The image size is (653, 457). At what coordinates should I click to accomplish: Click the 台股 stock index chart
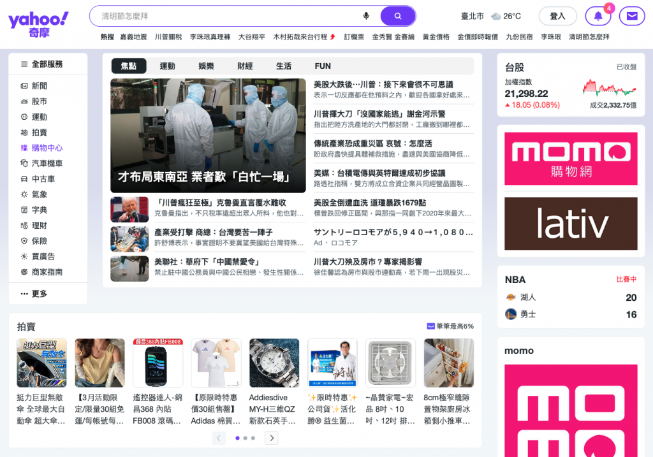coord(609,88)
